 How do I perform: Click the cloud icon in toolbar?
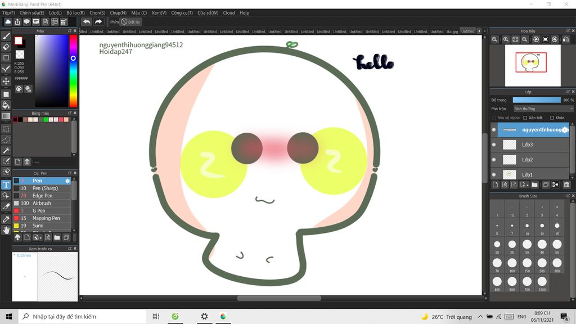pyautogui.click(x=8, y=22)
